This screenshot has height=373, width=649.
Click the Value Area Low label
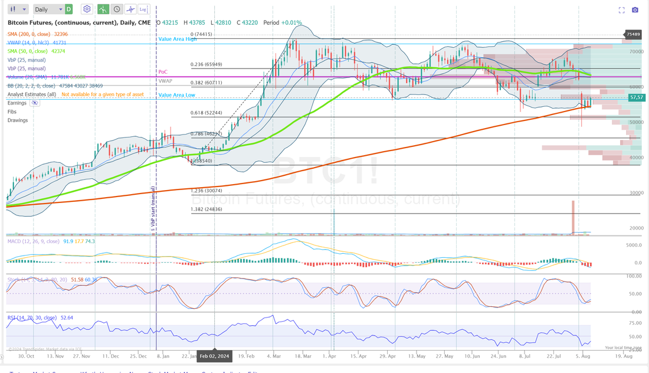pyautogui.click(x=177, y=95)
